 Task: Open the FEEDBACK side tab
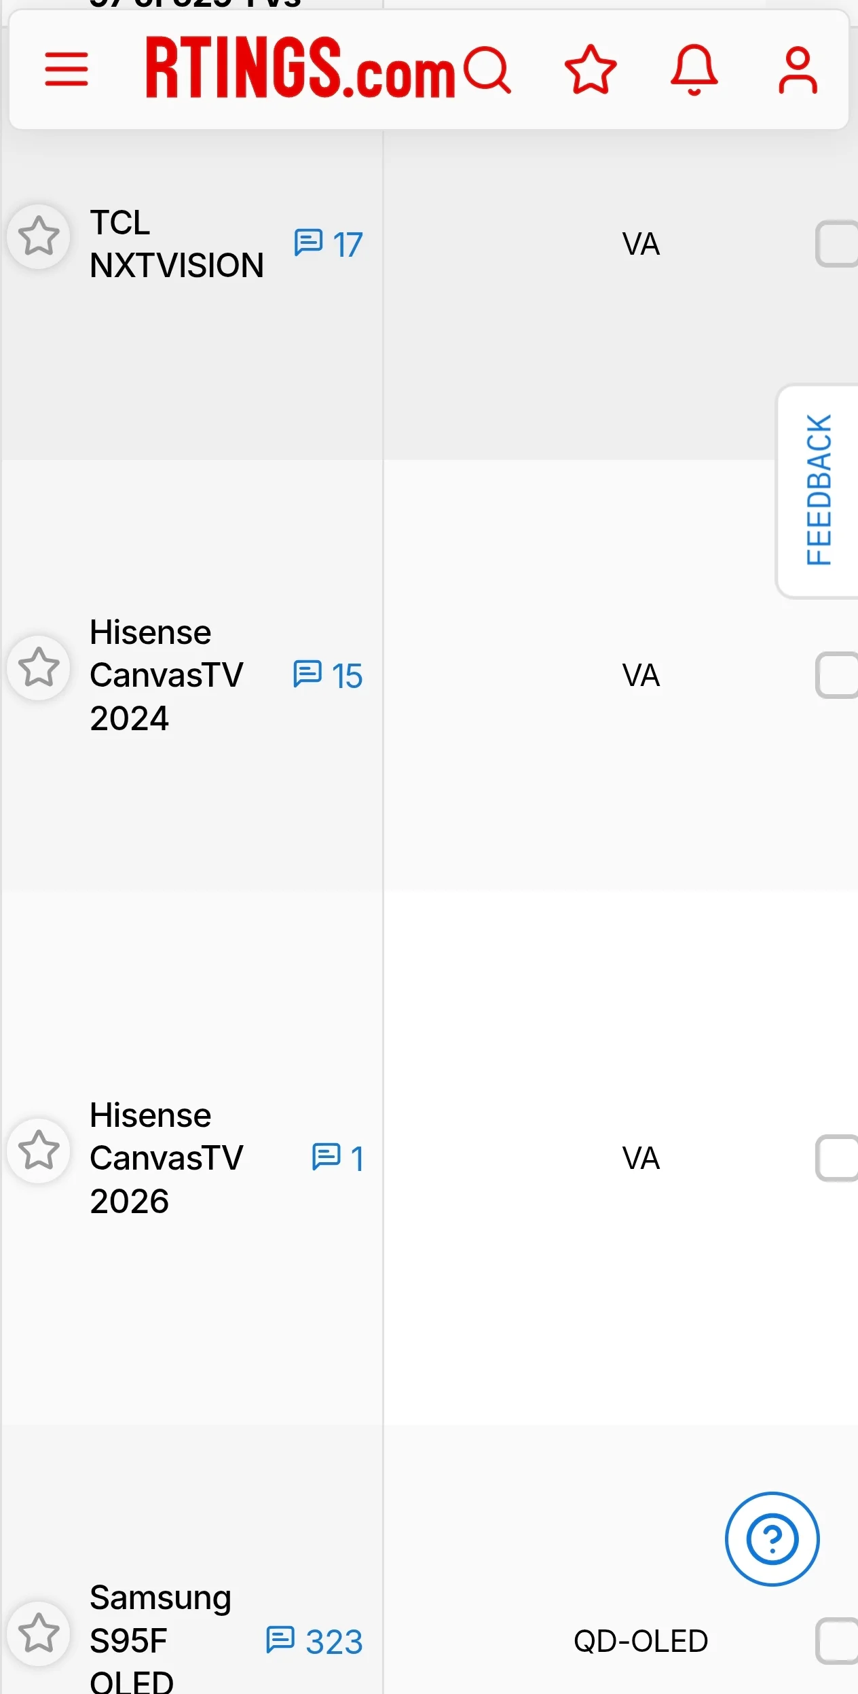(x=818, y=490)
